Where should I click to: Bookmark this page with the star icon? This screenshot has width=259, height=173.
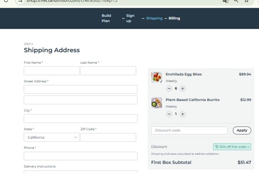(x=246, y=1)
